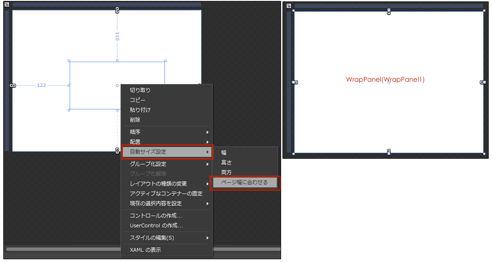Choose XAML の表示 menu item
This screenshot has height=263, width=492.
[x=167, y=250]
